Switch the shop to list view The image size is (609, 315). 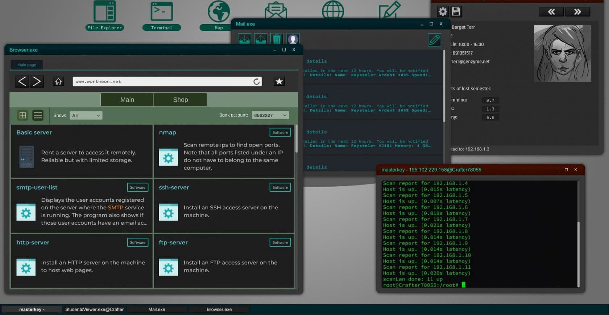click(38, 115)
